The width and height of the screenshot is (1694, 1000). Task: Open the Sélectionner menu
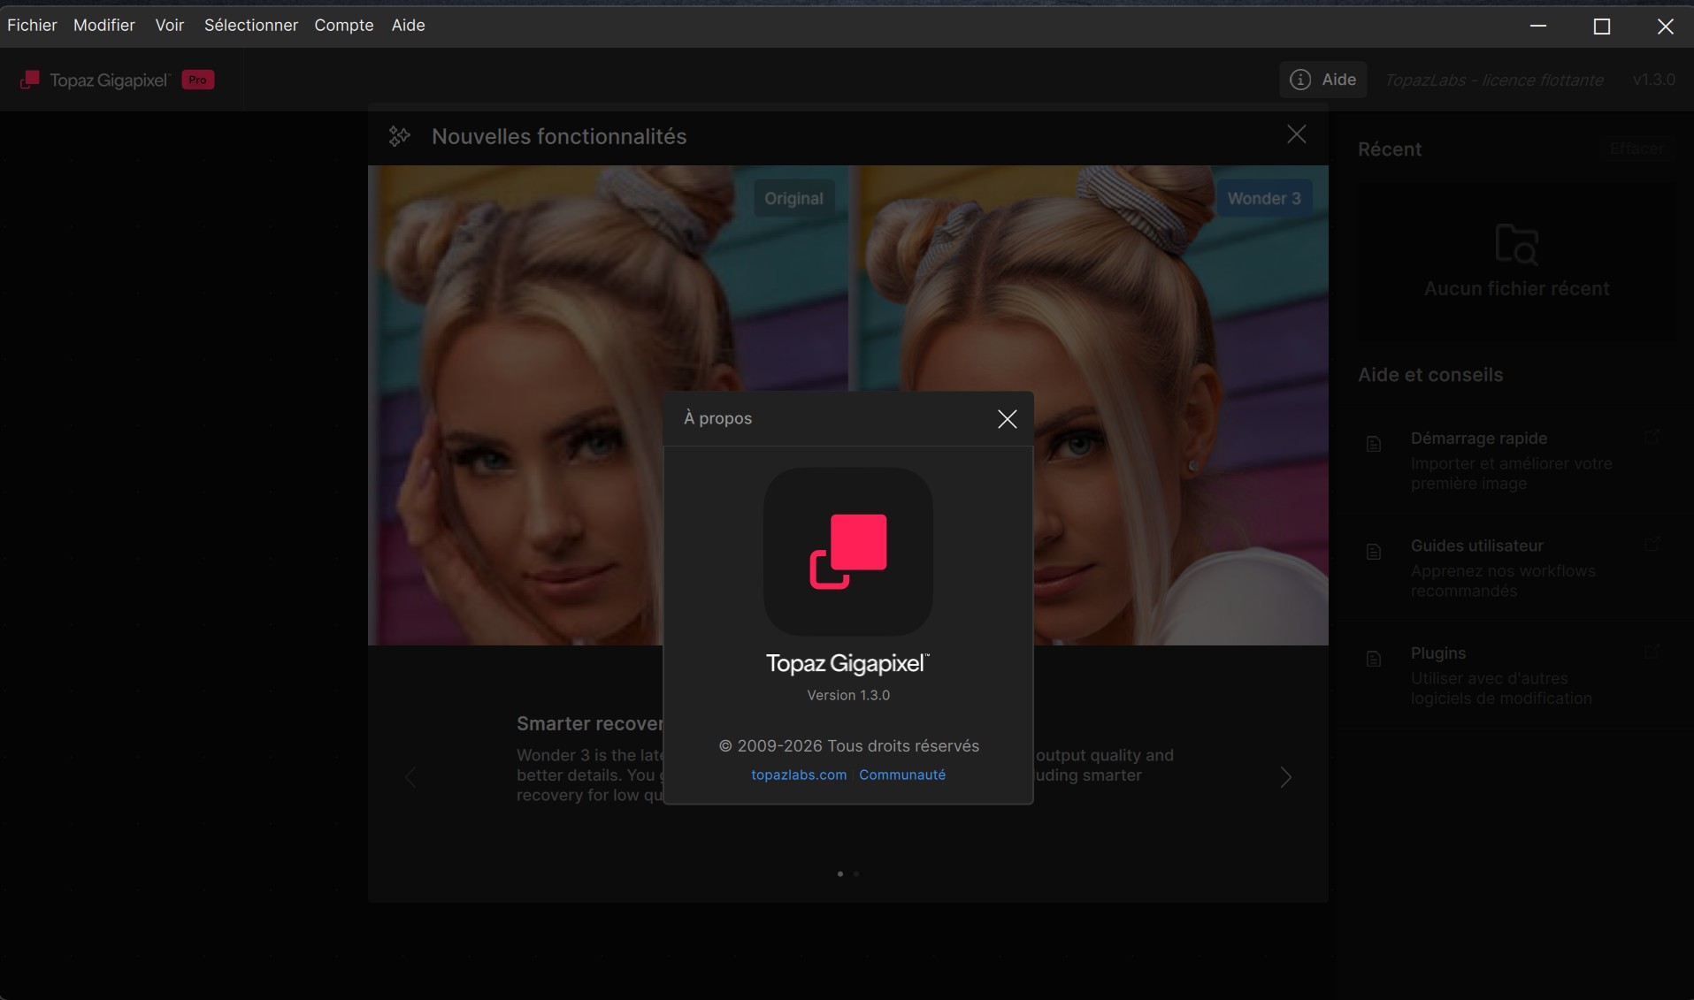[x=251, y=25]
